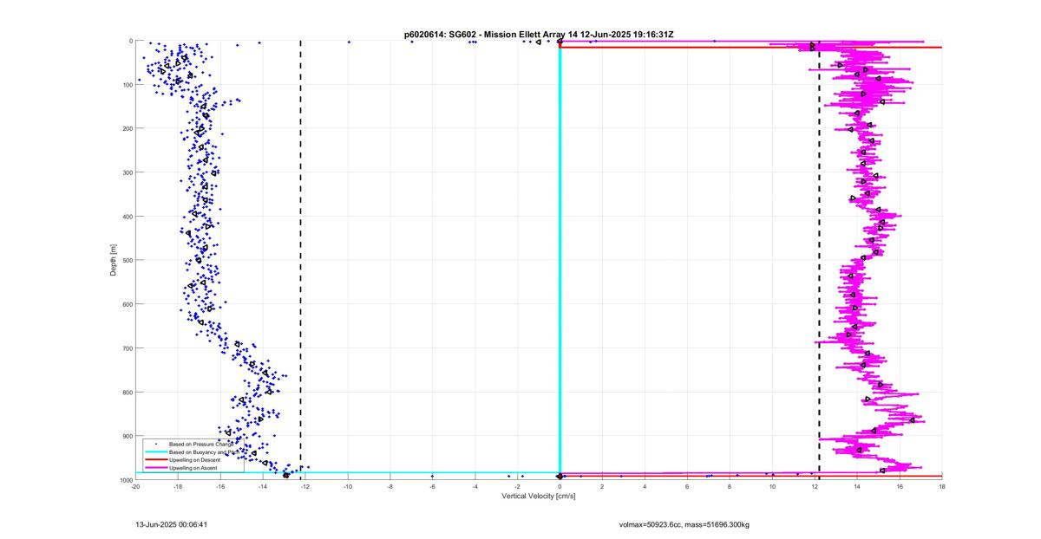The width and height of the screenshot is (1041, 539).
Task: Click x-axis tick label '-4'
Action: (475, 486)
